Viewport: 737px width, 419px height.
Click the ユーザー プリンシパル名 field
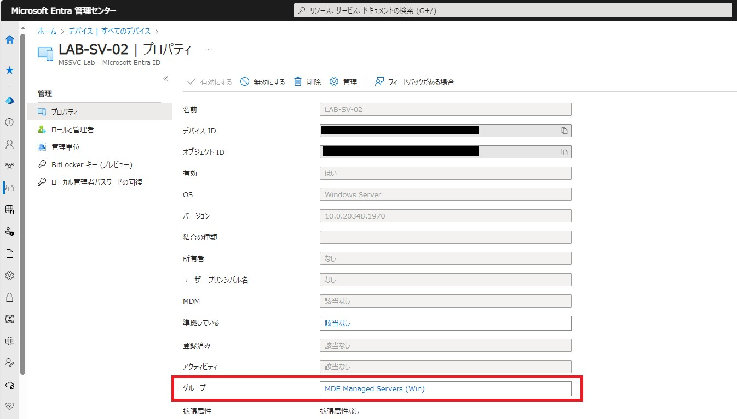tap(445, 280)
